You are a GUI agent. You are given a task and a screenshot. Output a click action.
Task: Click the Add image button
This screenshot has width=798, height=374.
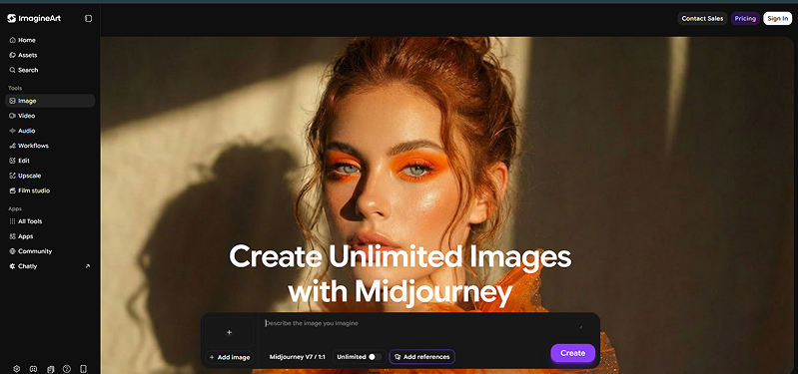pos(229,357)
